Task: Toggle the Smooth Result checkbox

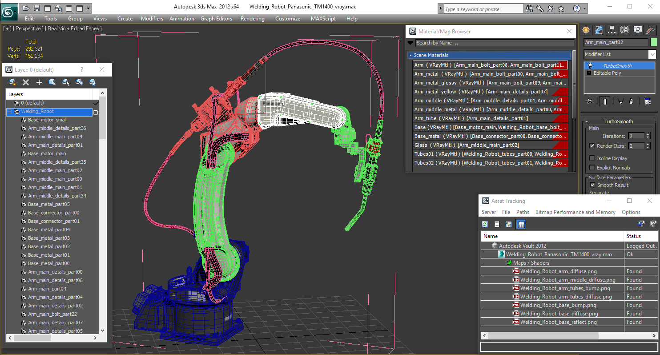Action: pos(592,185)
